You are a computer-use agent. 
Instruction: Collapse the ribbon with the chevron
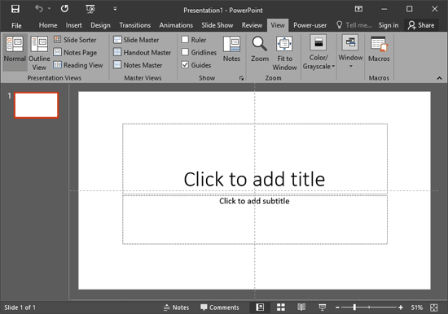tap(439, 78)
